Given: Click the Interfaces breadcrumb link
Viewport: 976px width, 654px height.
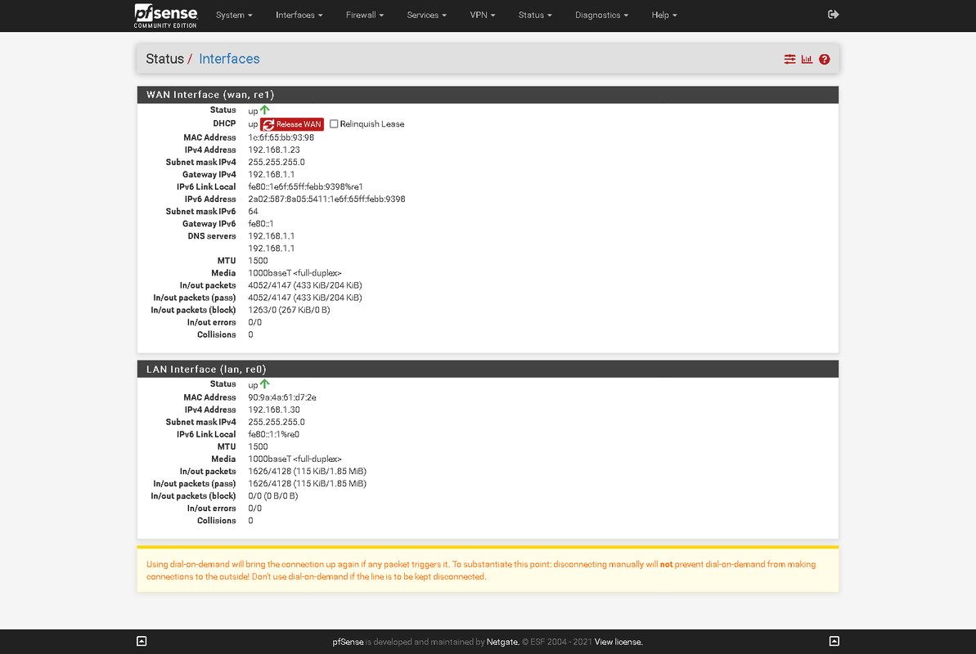Looking at the screenshot, I should (x=229, y=59).
